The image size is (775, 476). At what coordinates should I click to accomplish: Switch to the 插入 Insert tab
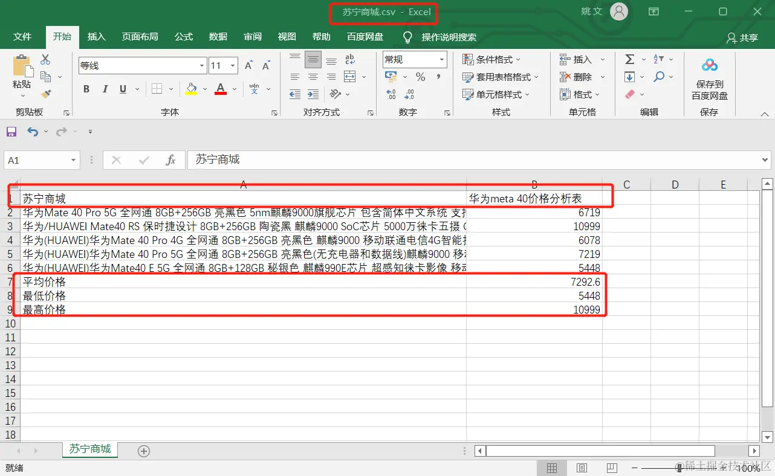[97, 37]
